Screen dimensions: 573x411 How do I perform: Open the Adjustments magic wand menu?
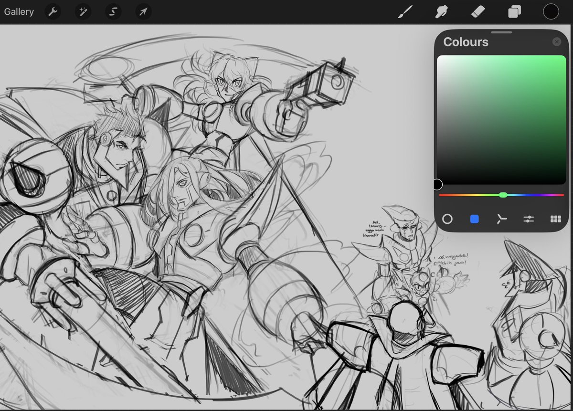pyautogui.click(x=83, y=12)
